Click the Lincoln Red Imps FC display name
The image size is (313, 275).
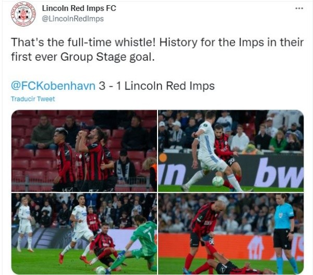tap(79, 8)
